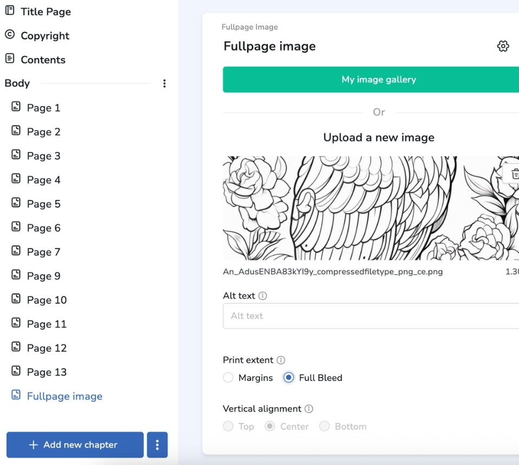Click the Copyright symbol icon
This screenshot has height=465, width=519.
10,35
